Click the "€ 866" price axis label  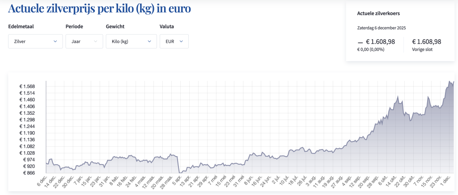pos(28,173)
